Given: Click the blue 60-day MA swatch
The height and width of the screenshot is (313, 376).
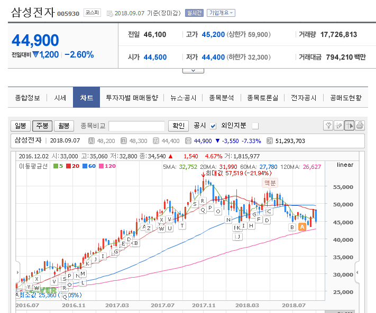Looking at the screenshot, I should click(85, 166).
